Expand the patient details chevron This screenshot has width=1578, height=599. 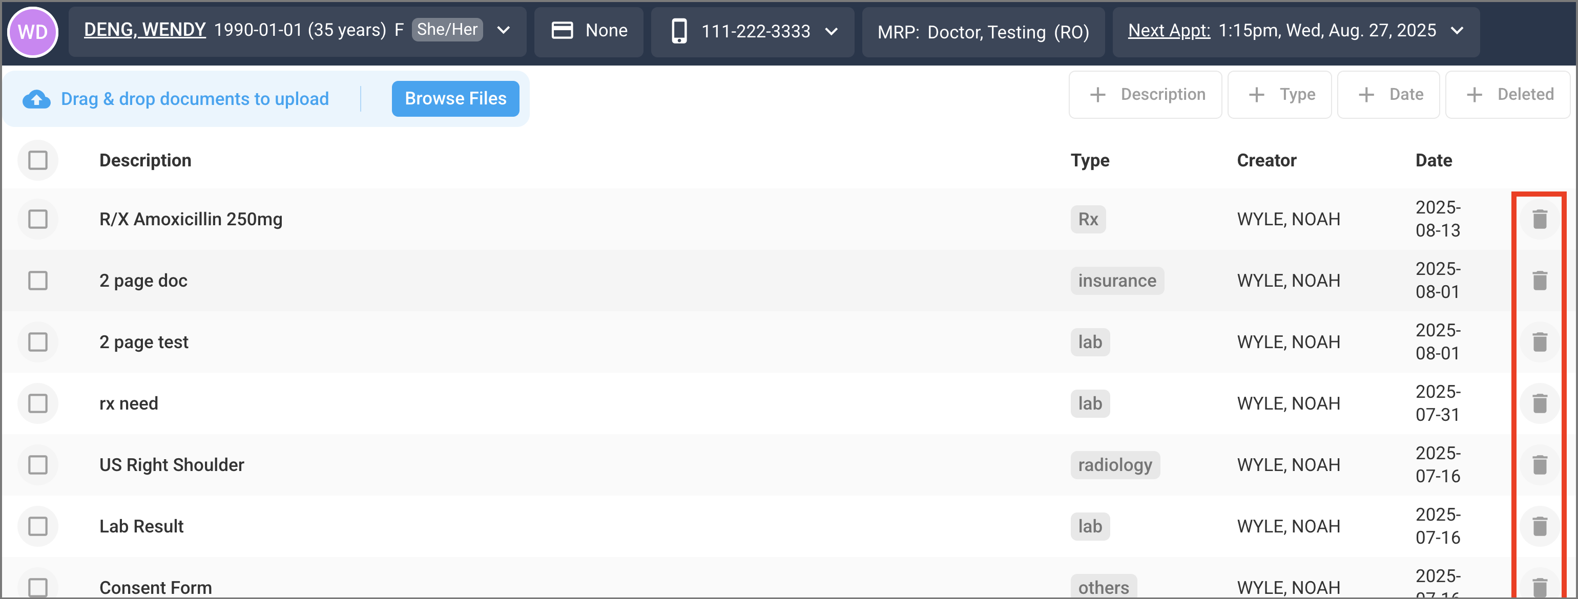point(504,31)
